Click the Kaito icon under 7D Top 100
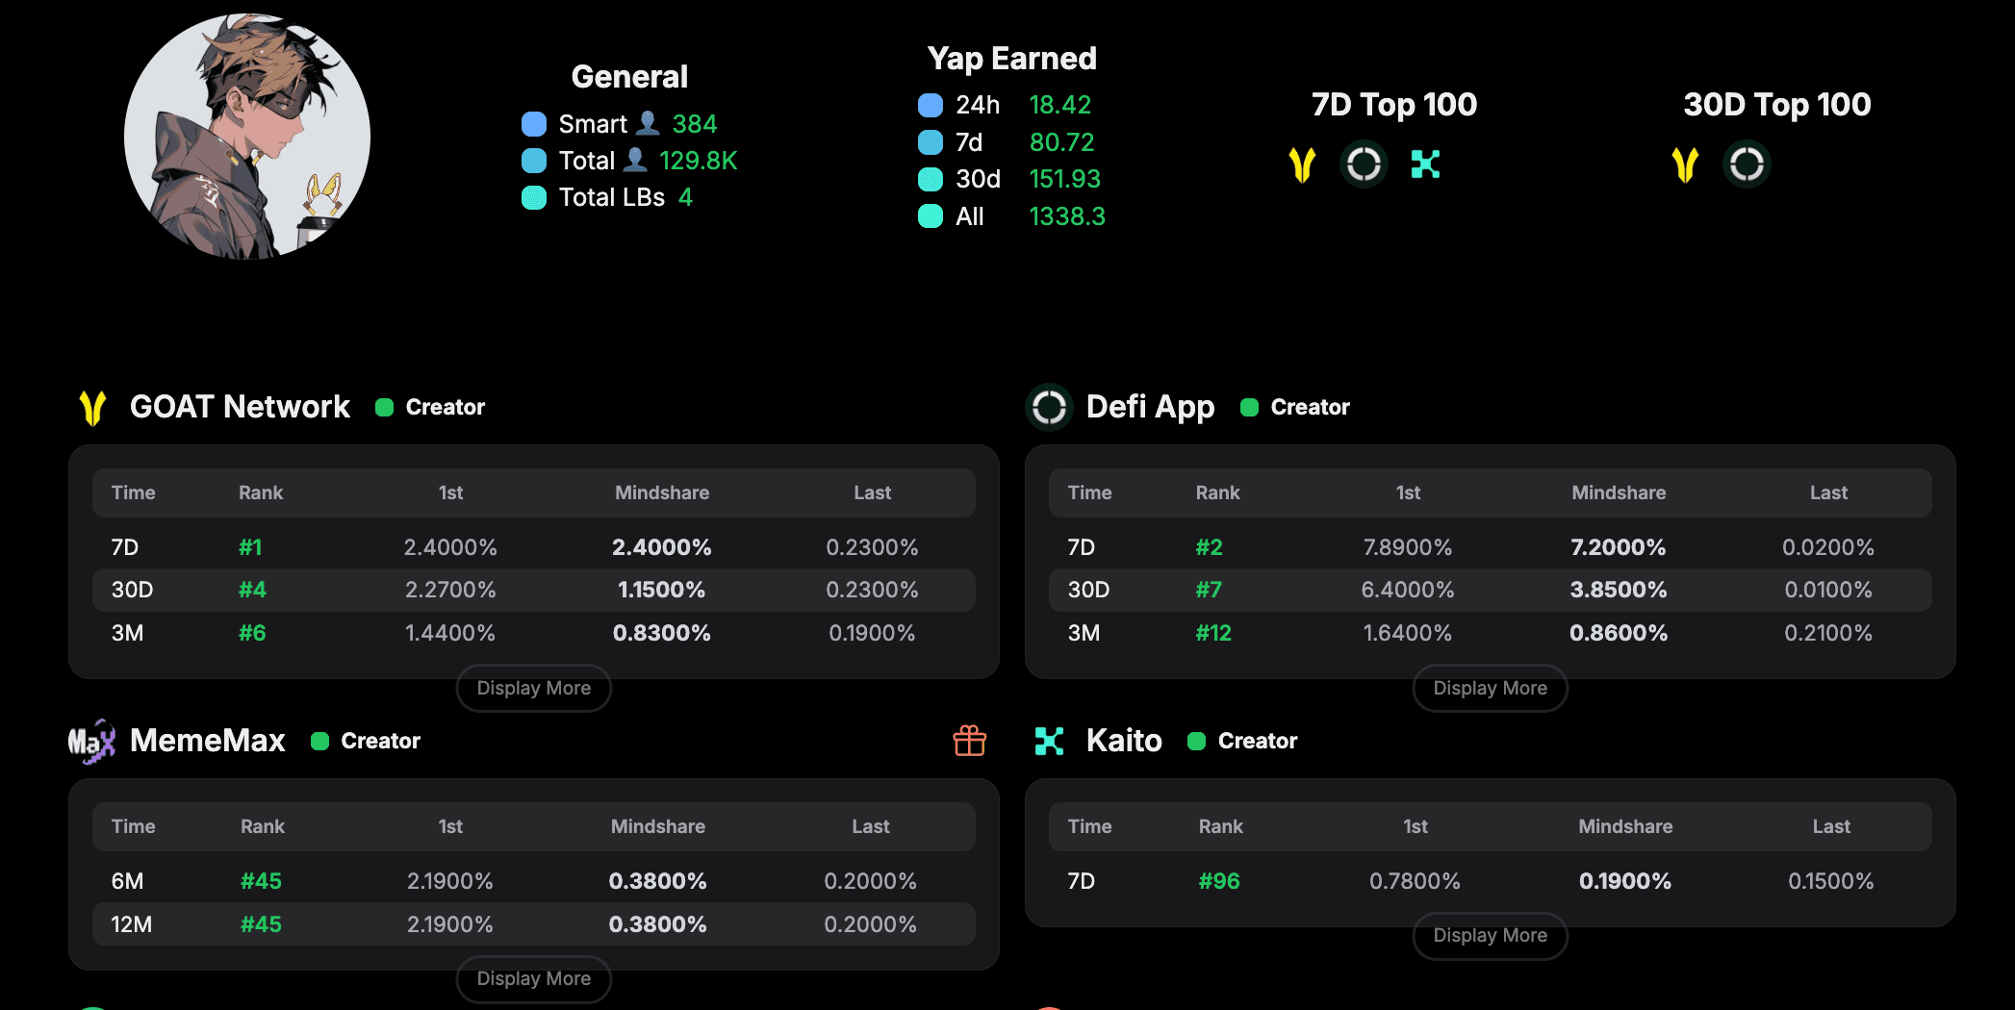 pyautogui.click(x=1425, y=164)
